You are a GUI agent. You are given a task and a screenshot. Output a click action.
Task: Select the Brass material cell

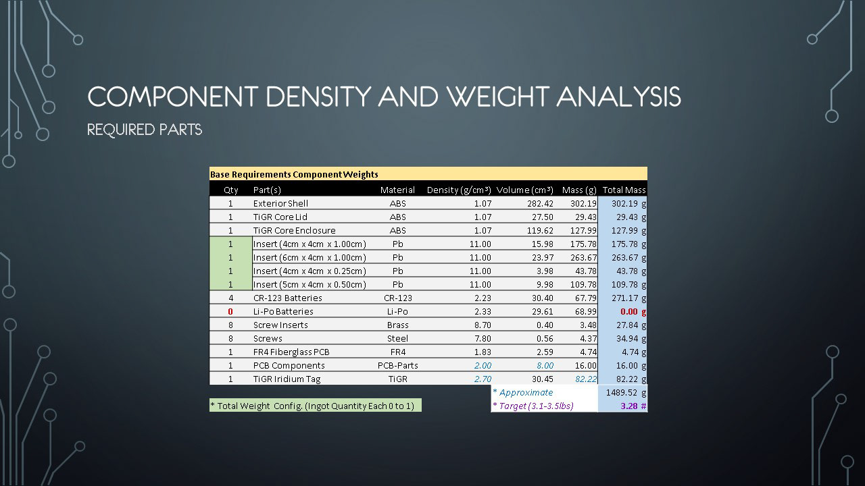click(397, 325)
